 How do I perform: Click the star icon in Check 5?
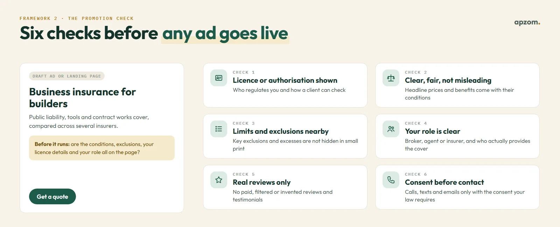219,180
